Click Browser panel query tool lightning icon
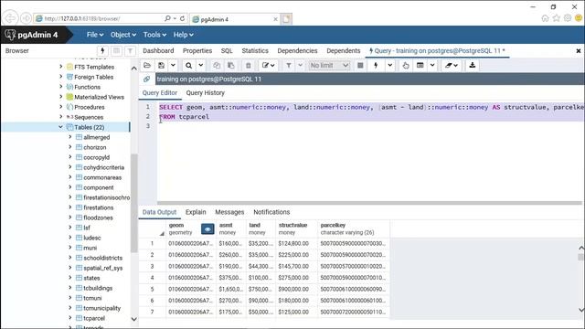This screenshot has width=585, height=329. coord(102,51)
